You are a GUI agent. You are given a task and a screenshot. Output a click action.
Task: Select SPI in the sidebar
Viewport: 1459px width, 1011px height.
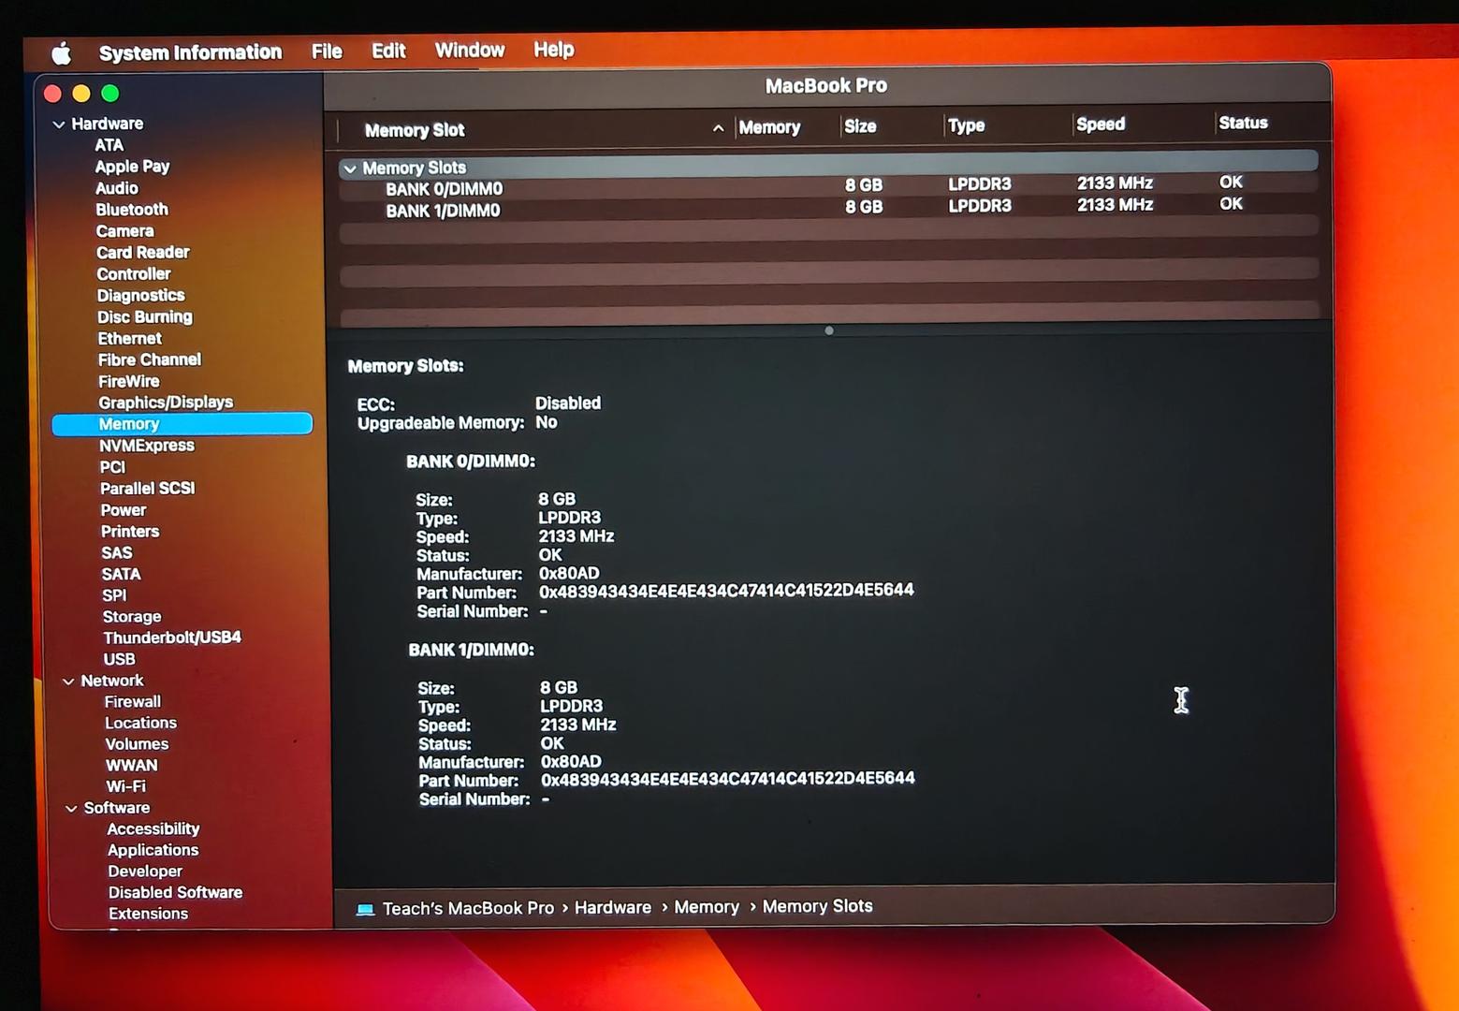114,595
